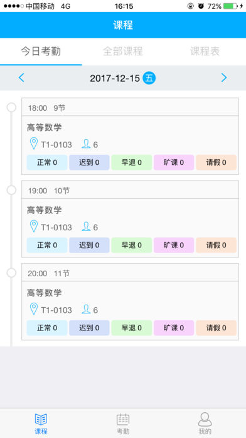The width and height of the screenshot is (246, 438).
Task: Tap 早退 0 tag in 19:00 class
Action: [x=132, y=245]
